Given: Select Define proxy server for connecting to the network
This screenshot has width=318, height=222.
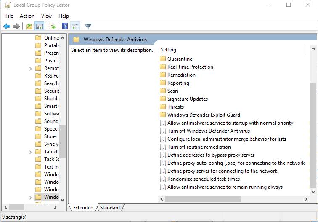Looking at the screenshot, I should (x=222, y=171).
